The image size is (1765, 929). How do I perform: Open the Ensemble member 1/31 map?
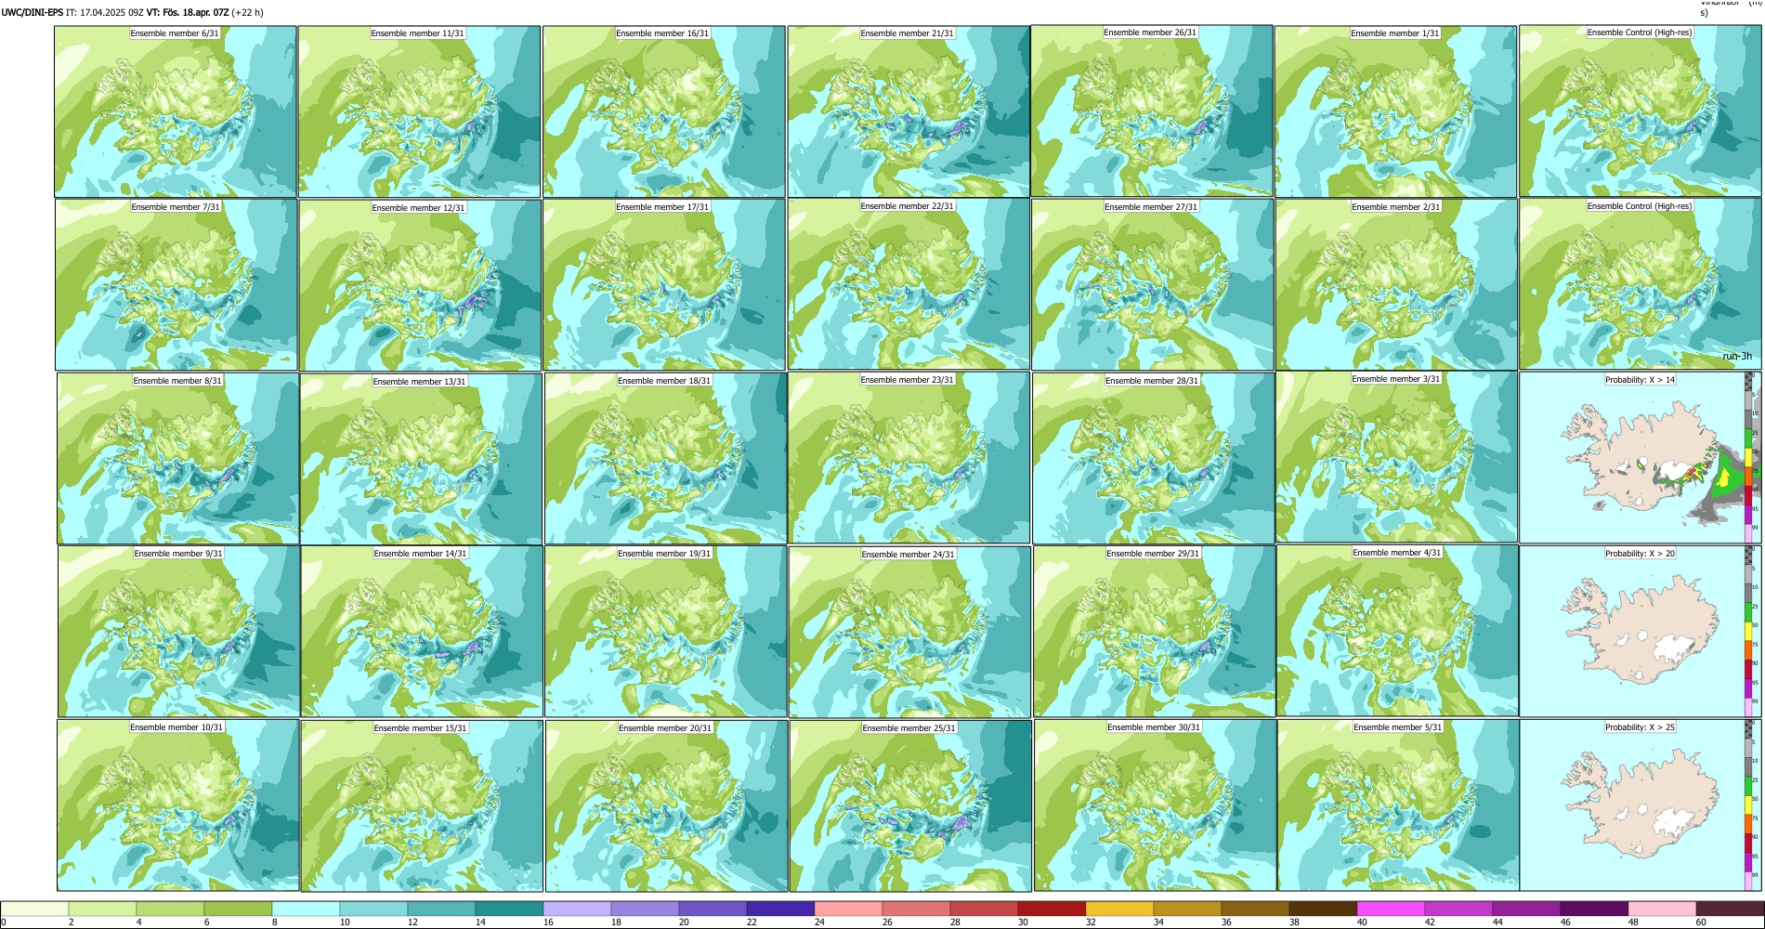(x=1395, y=111)
